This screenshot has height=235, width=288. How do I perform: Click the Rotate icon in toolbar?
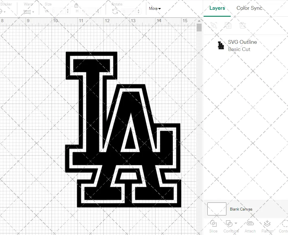115,11
